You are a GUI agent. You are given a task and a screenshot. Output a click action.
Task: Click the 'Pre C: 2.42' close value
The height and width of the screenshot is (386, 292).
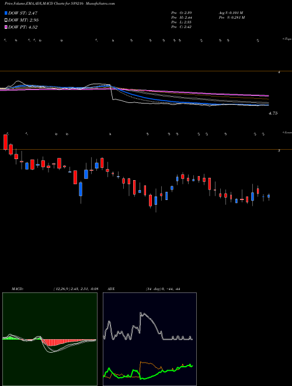182,27
